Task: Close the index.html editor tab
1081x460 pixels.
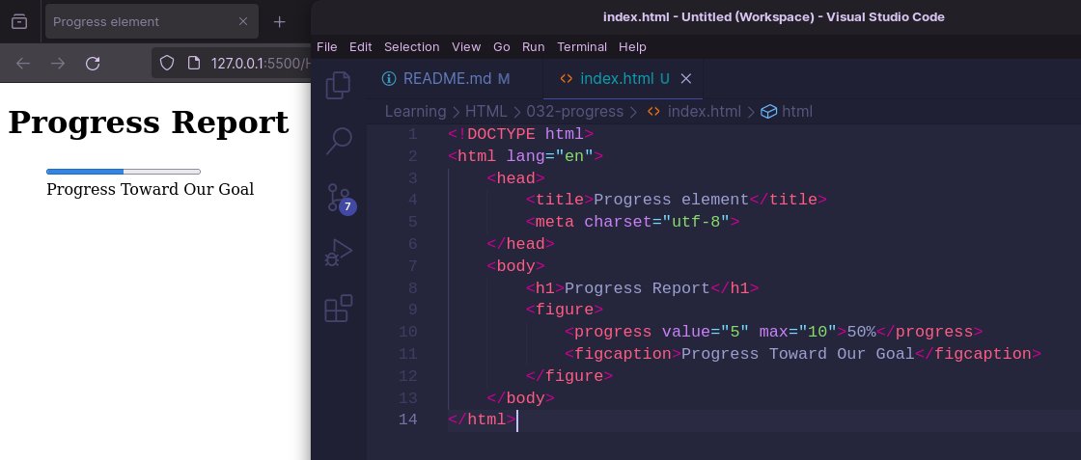Action: tap(686, 79)
